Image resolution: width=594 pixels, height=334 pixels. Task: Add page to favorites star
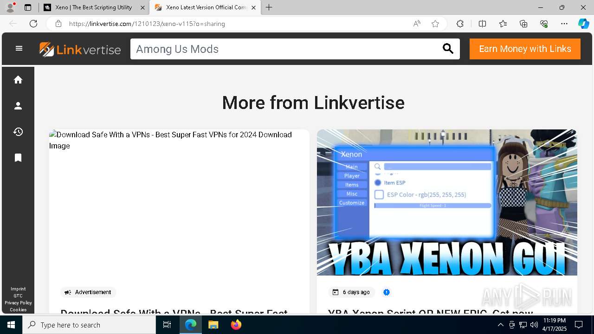coord(435,24)
